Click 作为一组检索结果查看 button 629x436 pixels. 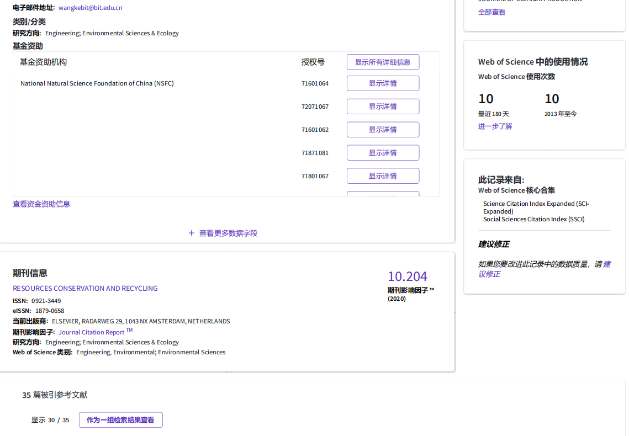120,420
